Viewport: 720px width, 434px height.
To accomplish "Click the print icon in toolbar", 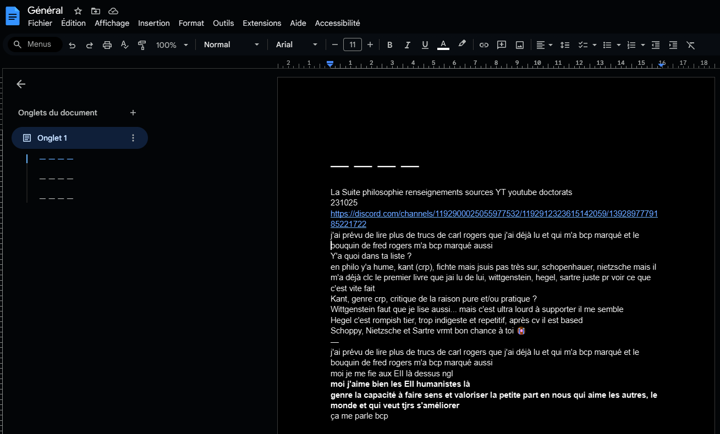I will 107,45.
